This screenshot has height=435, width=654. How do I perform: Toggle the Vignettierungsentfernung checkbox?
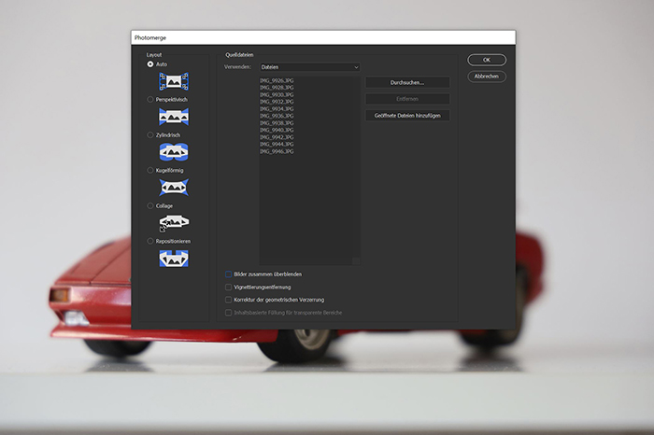229,288
